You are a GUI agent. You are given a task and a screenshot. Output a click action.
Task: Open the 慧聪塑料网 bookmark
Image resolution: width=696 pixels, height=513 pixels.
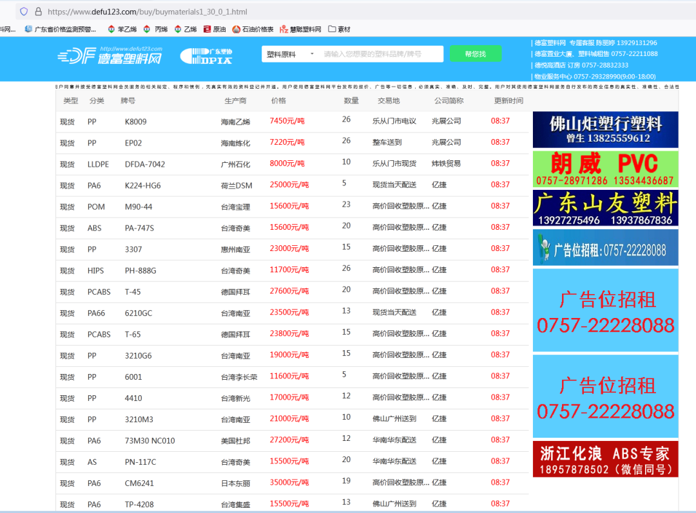pos(300,29)
